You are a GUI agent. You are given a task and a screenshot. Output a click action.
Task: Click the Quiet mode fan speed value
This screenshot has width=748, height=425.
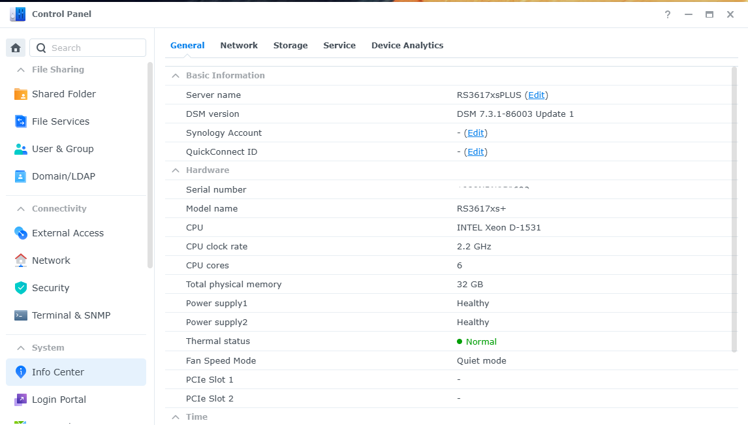481,360
